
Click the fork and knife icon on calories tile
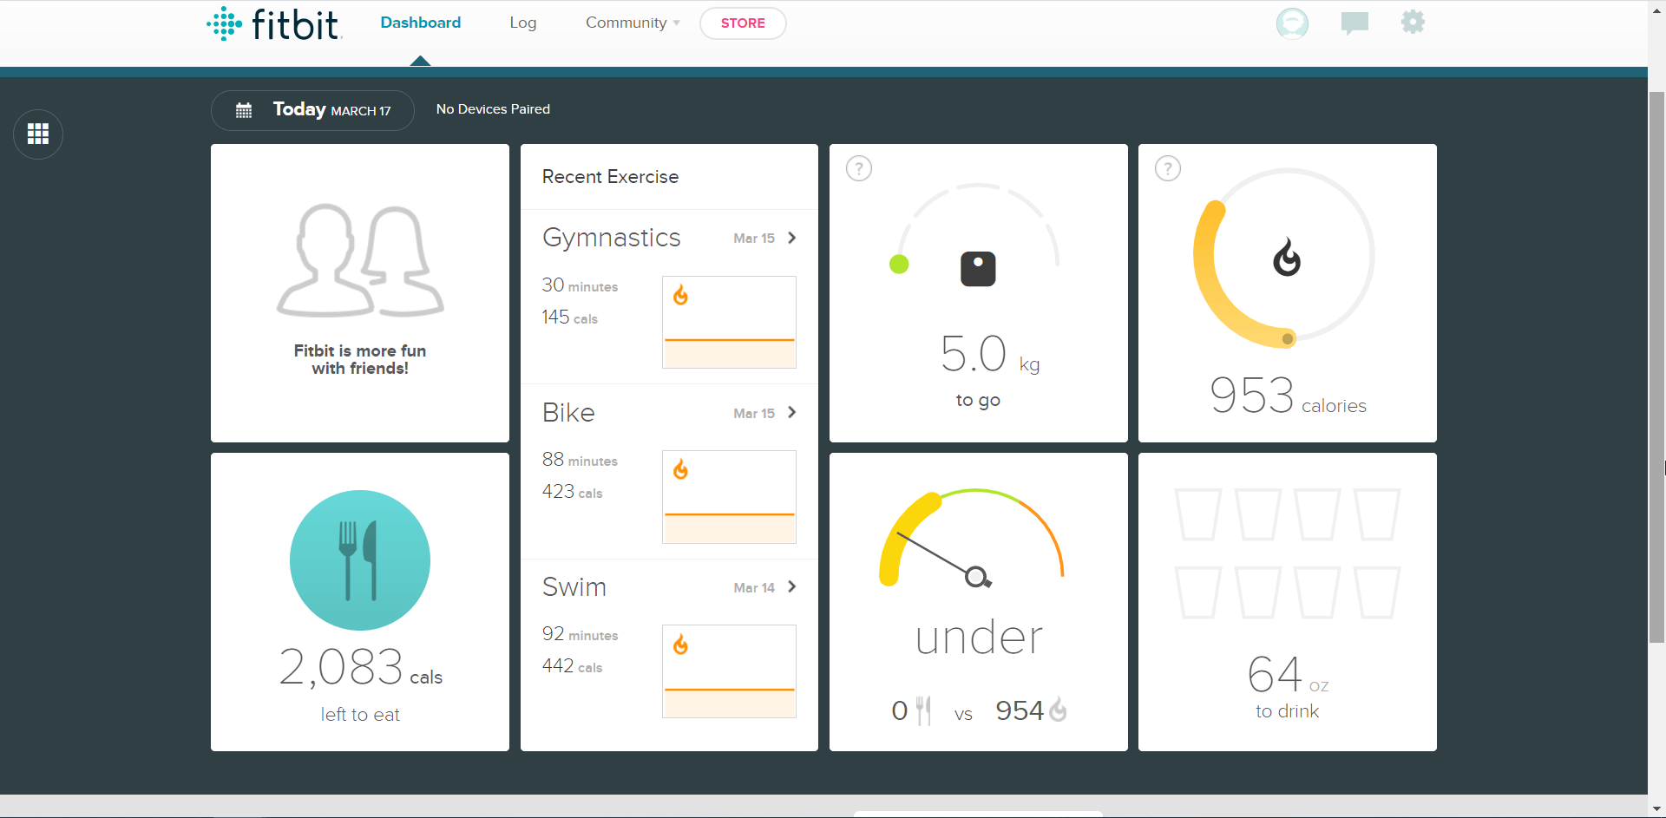(x=359, y=560)
